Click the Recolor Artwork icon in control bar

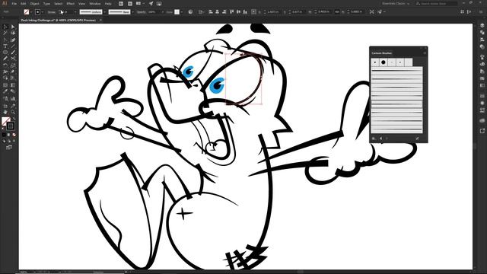(190, 12)
